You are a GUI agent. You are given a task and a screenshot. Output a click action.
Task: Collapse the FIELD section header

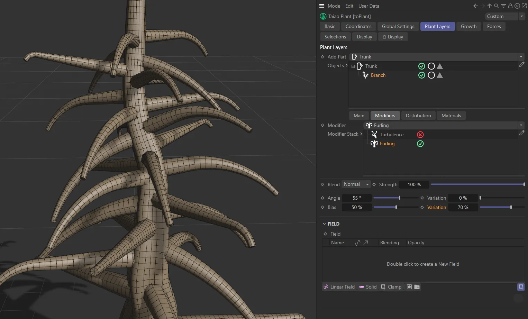pos(324,224)
